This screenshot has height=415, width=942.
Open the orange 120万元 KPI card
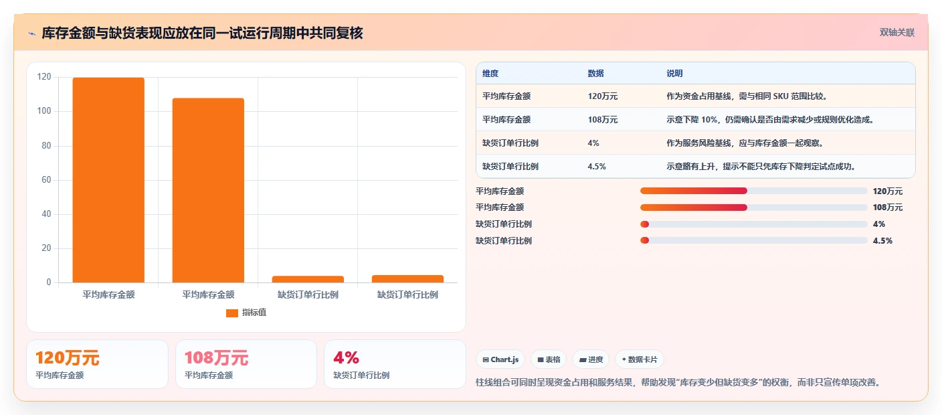(x=97, y=364)
